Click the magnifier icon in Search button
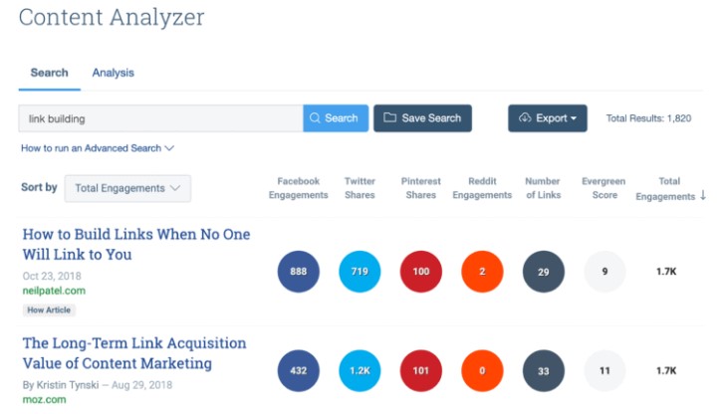 coord(315,118)
